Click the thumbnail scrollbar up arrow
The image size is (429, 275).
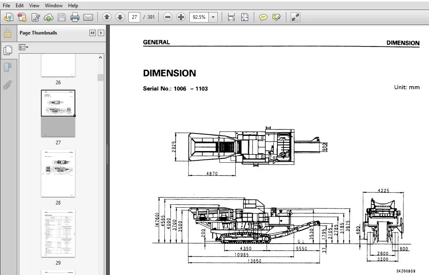coord(100,57)
